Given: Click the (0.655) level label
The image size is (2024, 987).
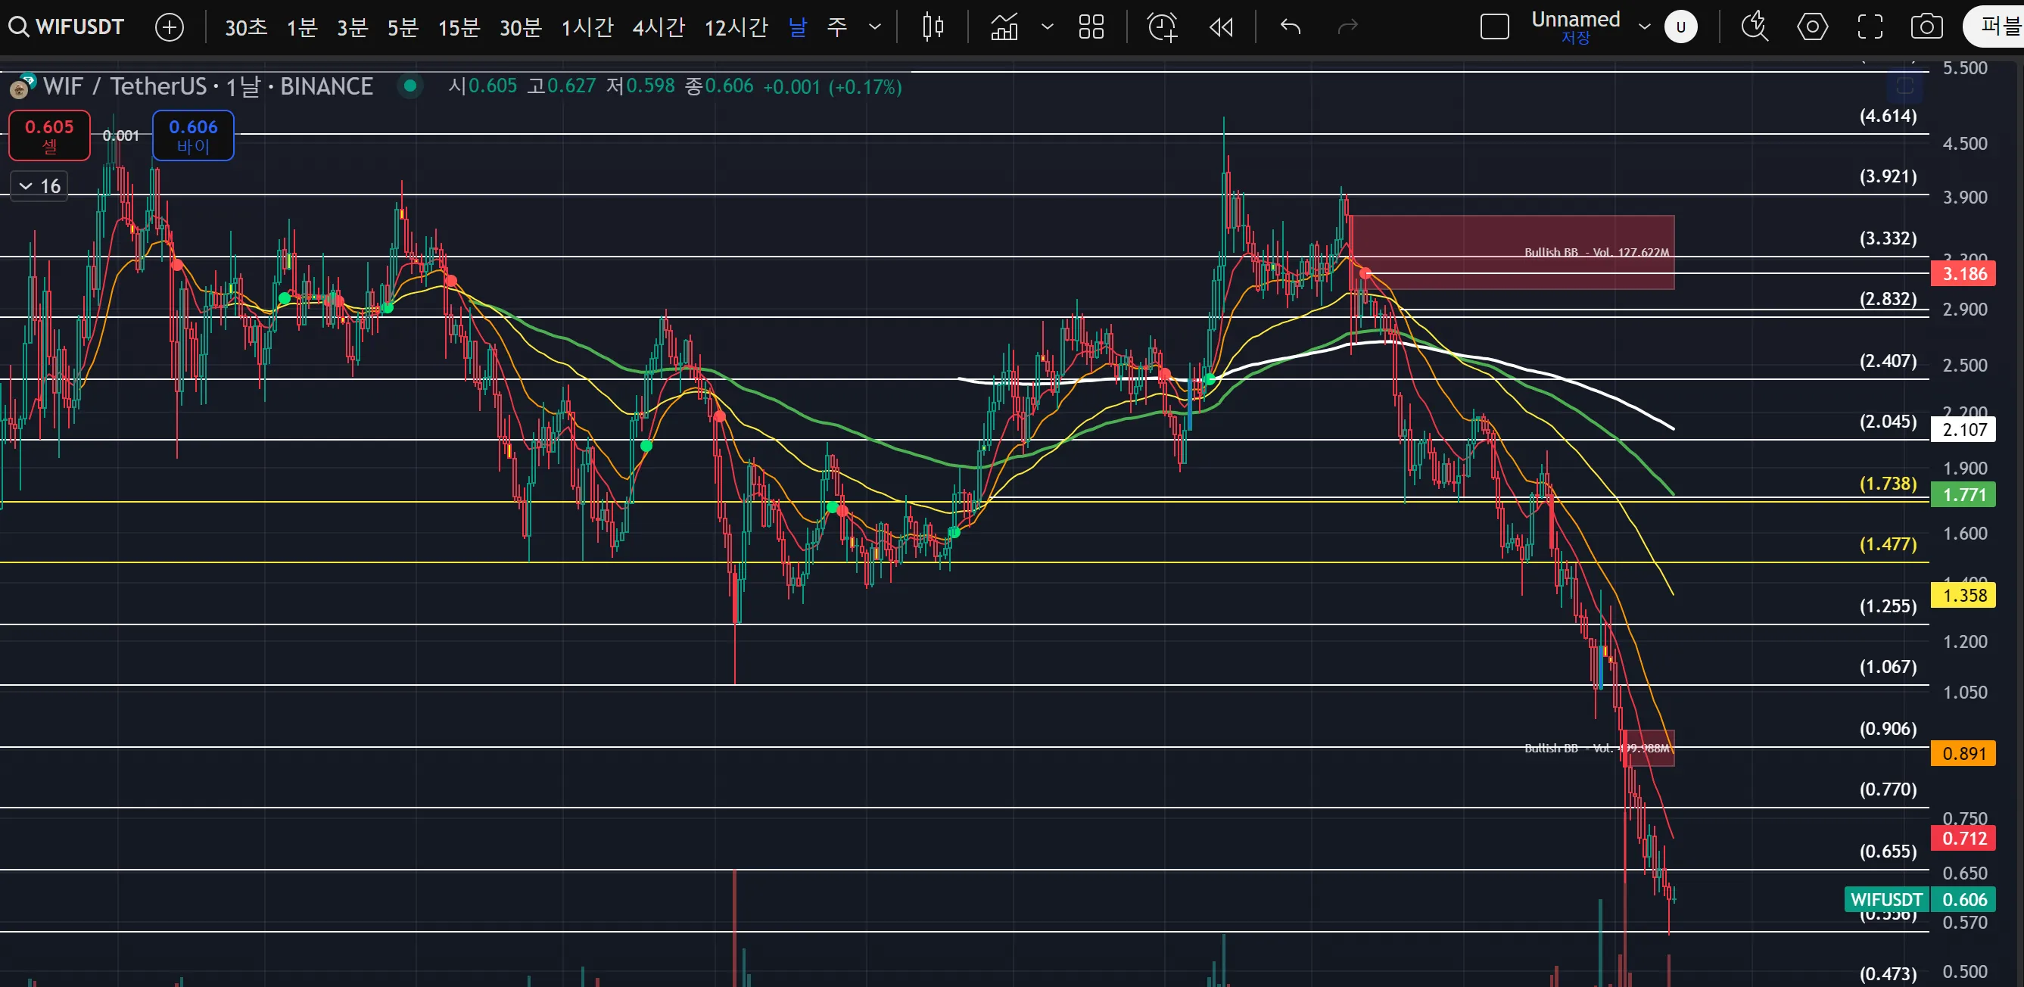Looking at the screenshot, I should click(1887, 851).
